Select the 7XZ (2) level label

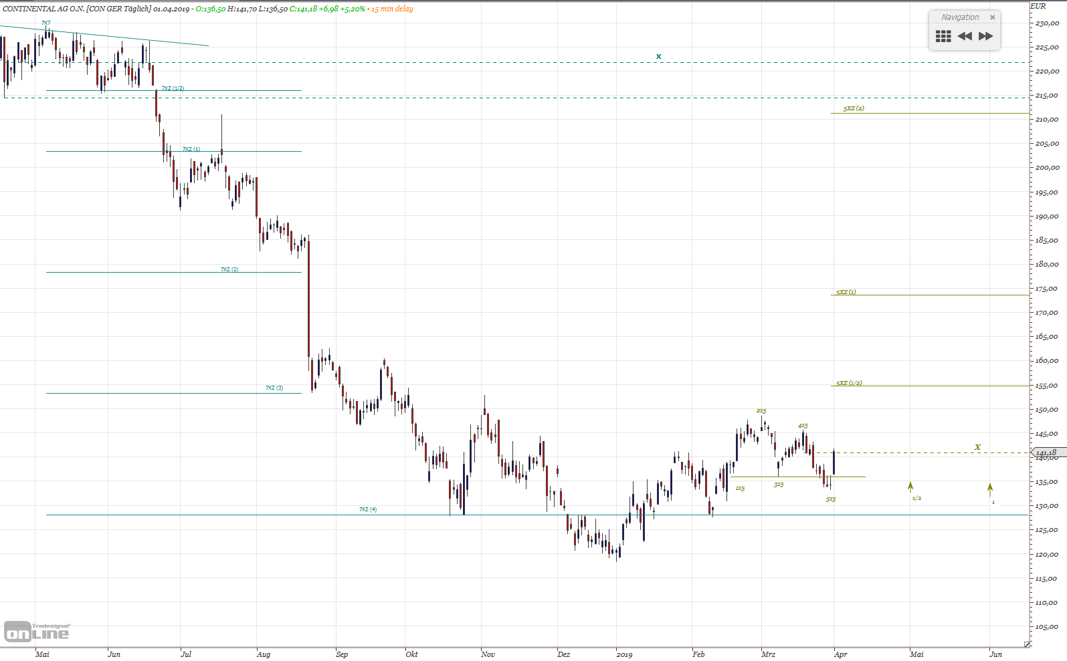(229, 269)
